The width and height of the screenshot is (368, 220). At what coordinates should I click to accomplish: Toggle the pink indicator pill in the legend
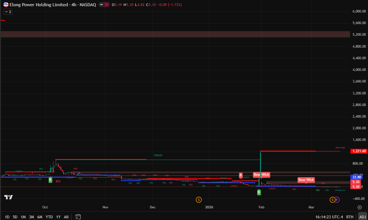click(107, 5)
